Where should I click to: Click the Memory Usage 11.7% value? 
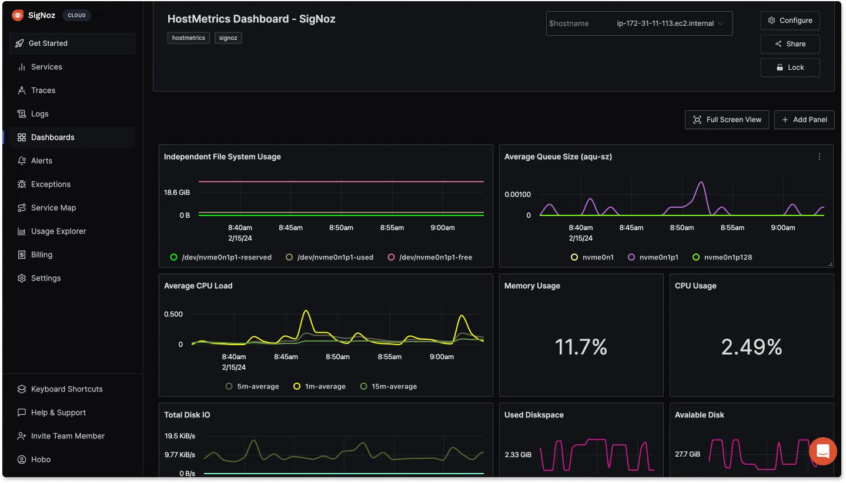[x=581, y=347]
